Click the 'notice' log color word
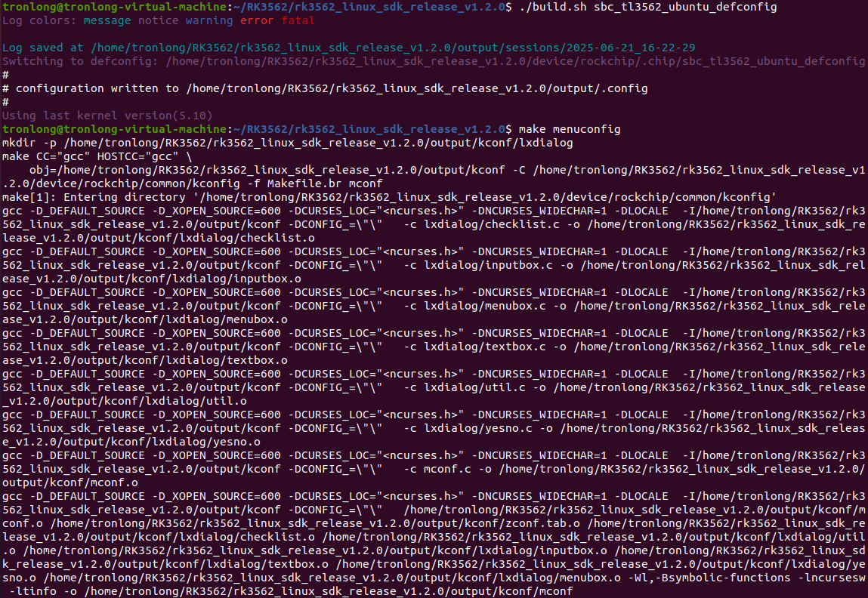The height and width of the screenshot is (598, 868). pyautogui.click(x=159, y=20)
